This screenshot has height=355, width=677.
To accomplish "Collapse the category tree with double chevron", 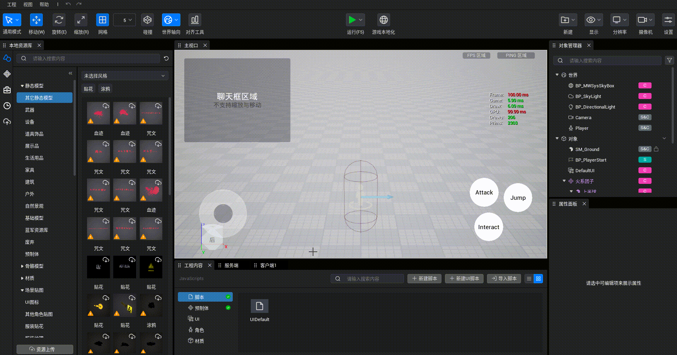I will pos(70,73).
